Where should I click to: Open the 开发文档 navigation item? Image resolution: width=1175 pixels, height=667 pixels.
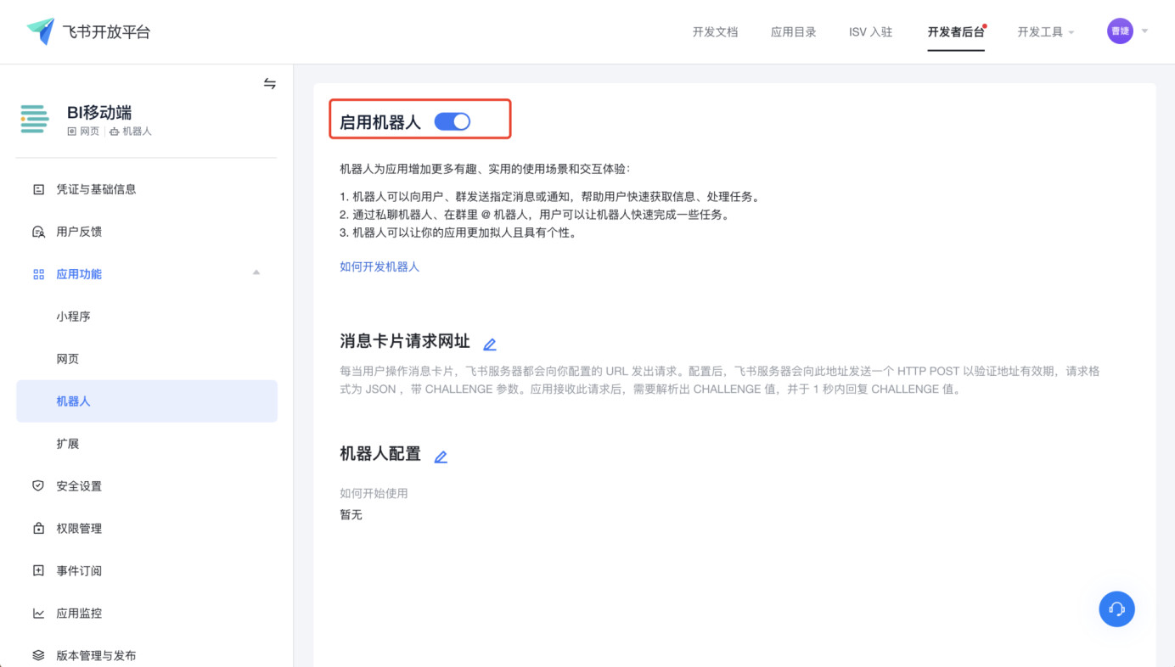(715, 32)
